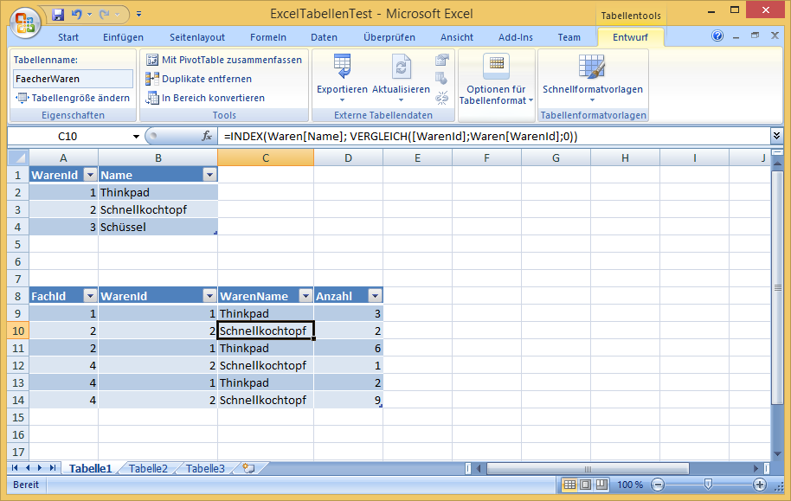791x501 pixels.
Task: Open Tabellengröße ändern to resize table
Action: coord(73,98)
